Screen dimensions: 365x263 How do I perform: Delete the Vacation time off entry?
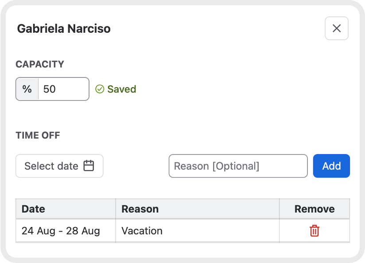tap(314, 231)
